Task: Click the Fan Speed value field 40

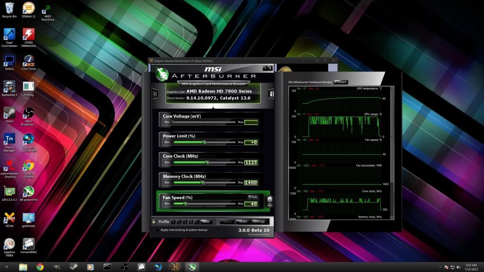Action: pos(251,204)
